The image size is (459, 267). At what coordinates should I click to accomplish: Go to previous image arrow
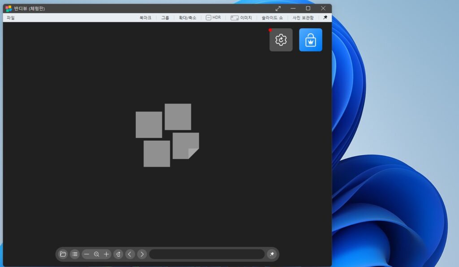(x=130, y=254)
